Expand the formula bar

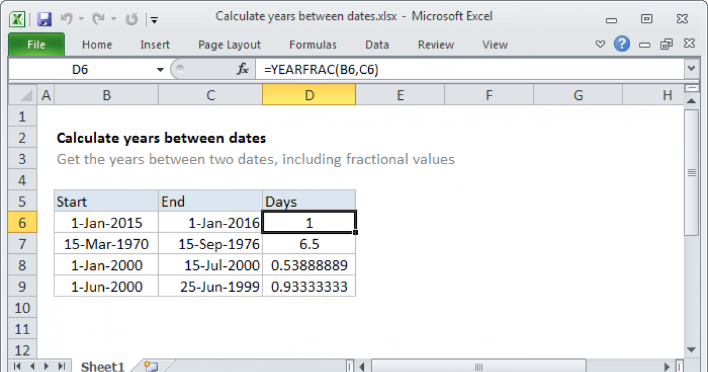point(692,68)
